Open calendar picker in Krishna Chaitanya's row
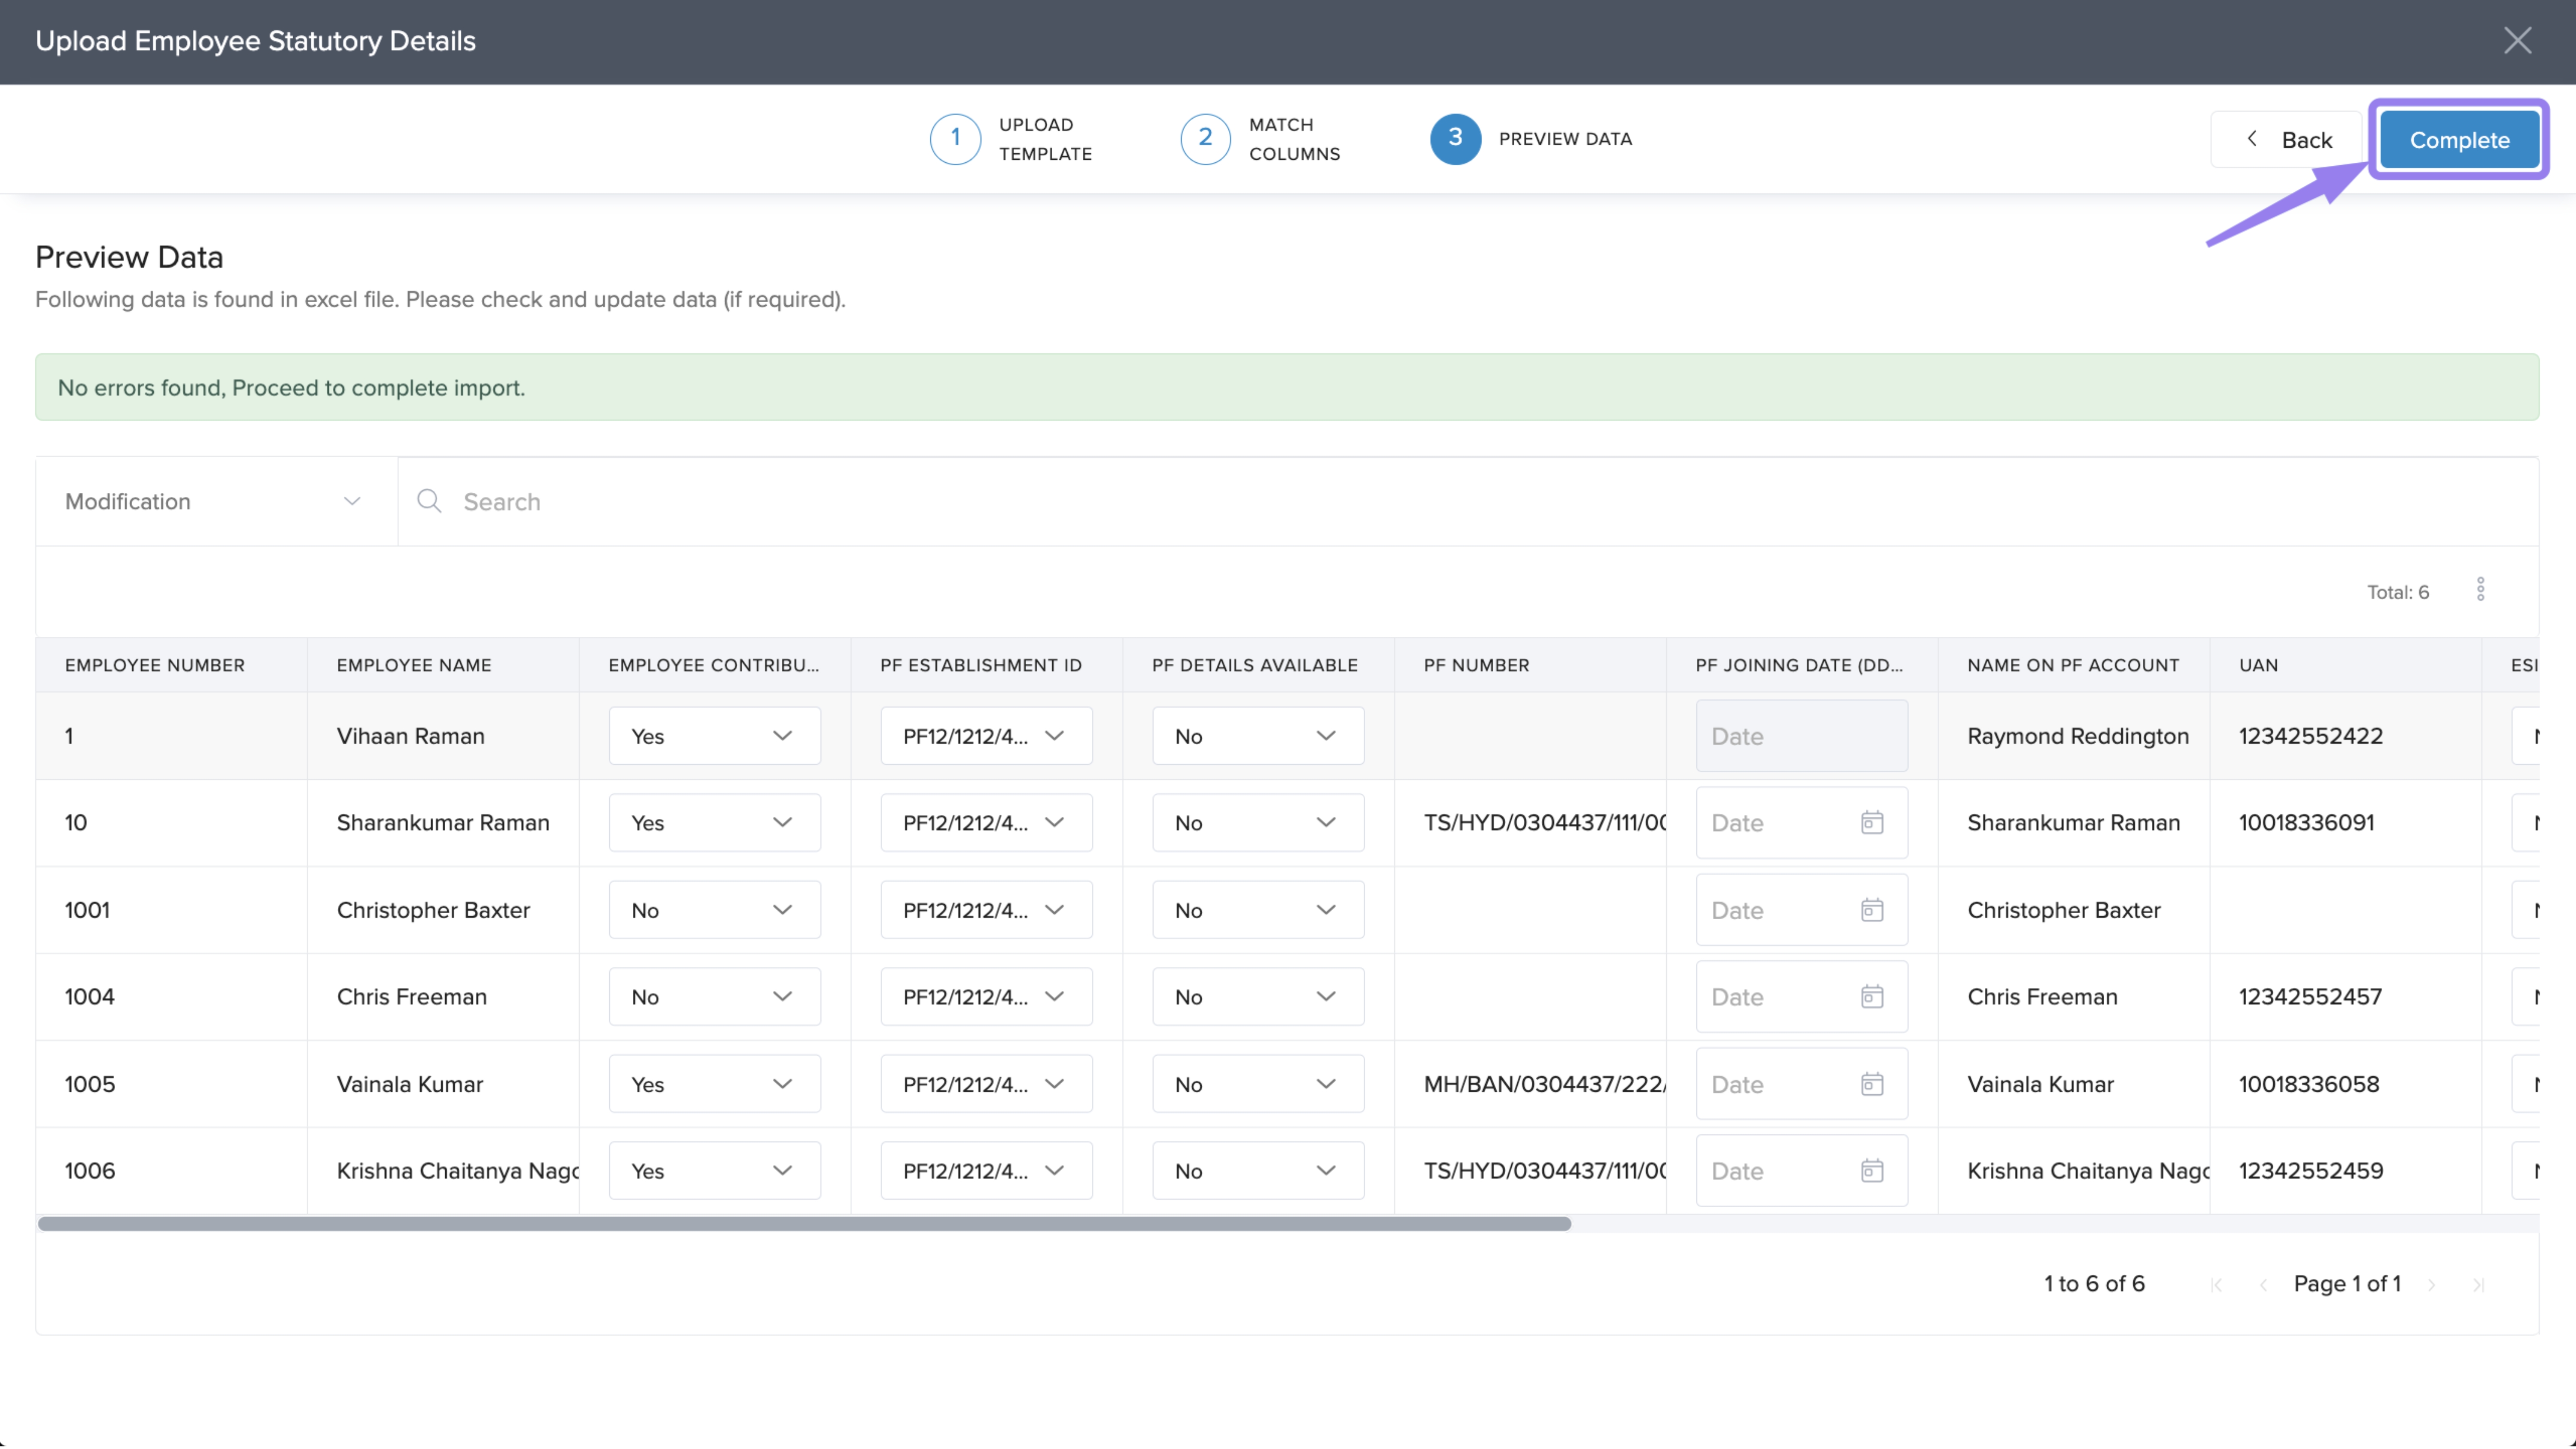The image size is (2576, 1449). coord(1871,1171)
